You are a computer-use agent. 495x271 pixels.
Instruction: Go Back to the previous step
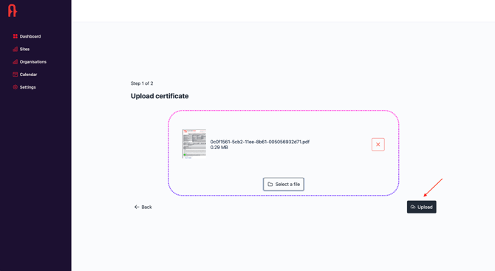point(143,207)
